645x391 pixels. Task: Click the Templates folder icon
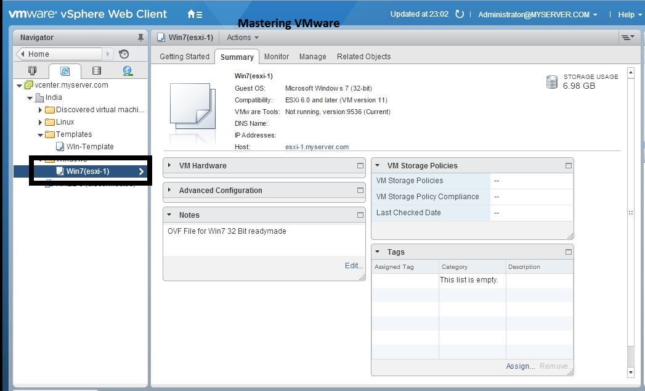[50, 134]
